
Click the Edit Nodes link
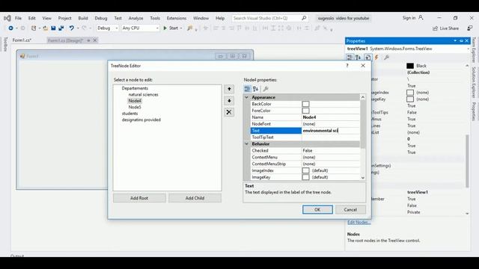click(x=359, y=223)
